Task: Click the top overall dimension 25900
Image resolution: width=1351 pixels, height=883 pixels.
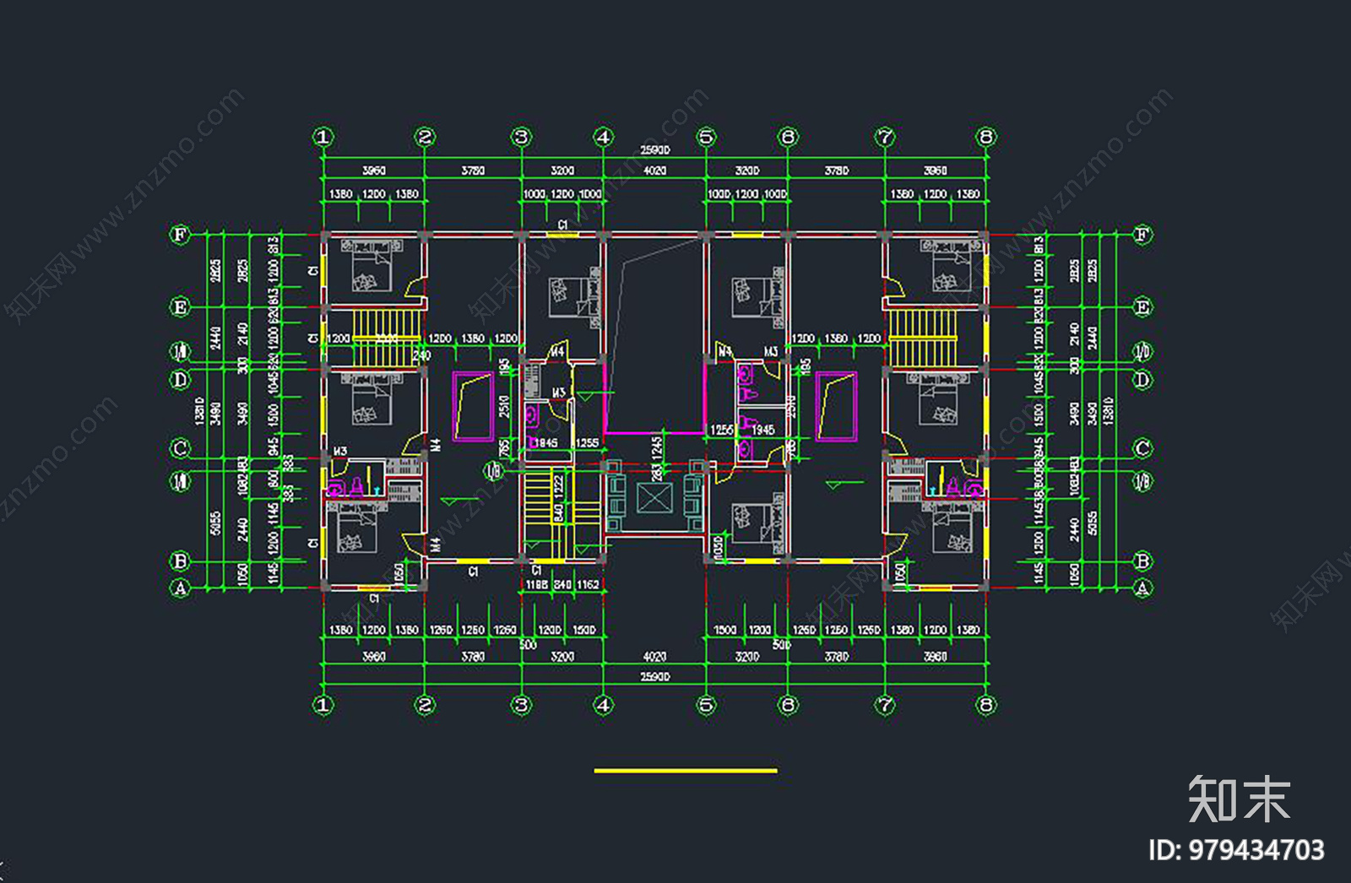Action: 654,150
